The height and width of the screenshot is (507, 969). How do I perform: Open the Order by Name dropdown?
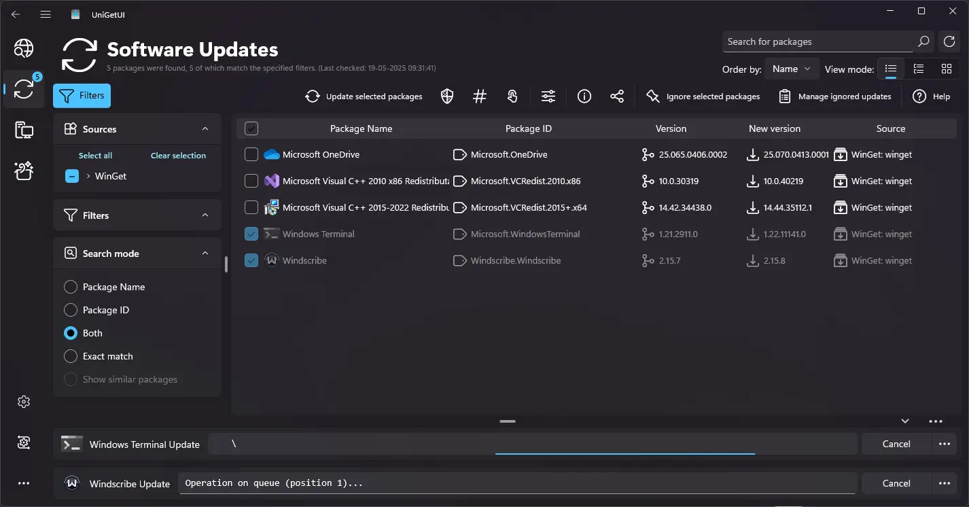[792, 69]
